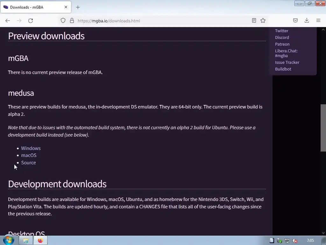Download medusa Windows preview build
This screenshot has width=326, height=245.
31,148
